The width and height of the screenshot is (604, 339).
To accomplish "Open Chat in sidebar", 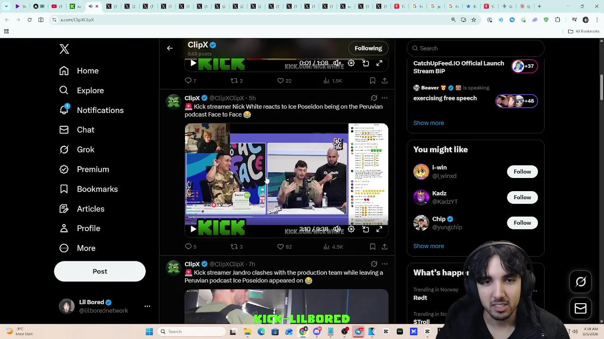I will pyautogui.click(x=77, y=130).
